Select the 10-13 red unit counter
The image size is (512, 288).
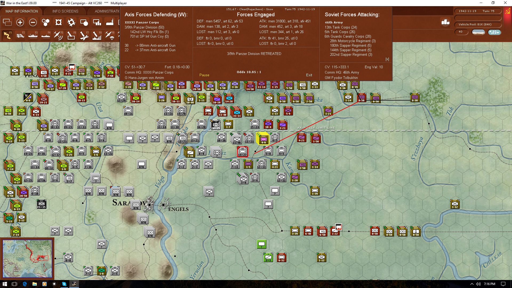coord(81,98)
